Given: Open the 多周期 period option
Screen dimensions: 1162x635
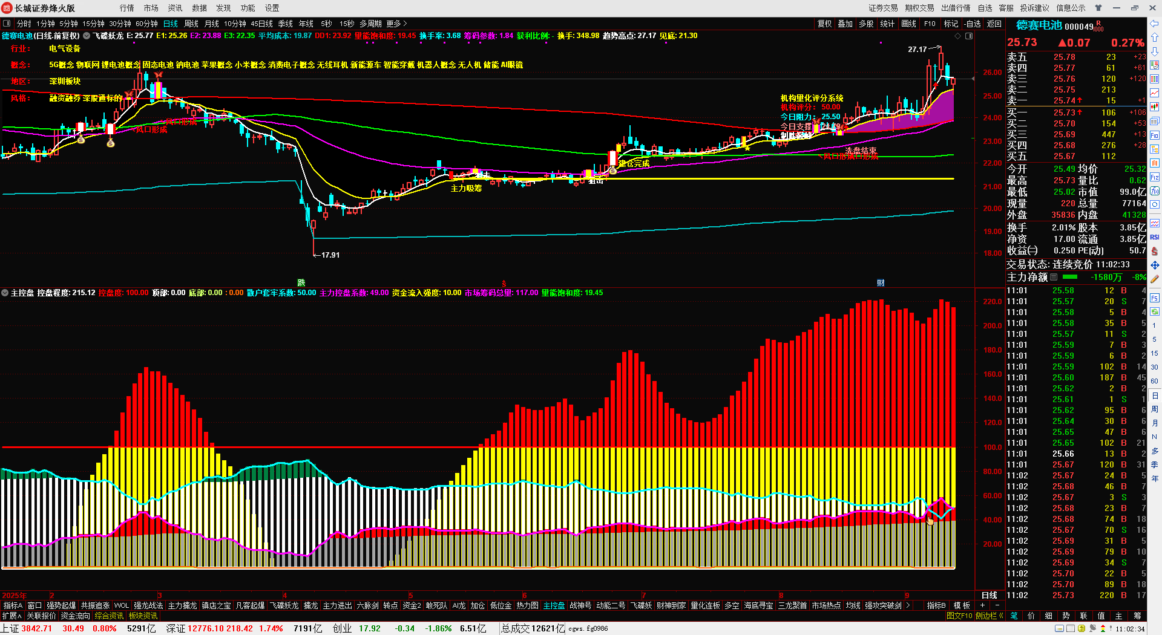Looking at the screenshot, I should pyautogui.click(x=370, y=24).
